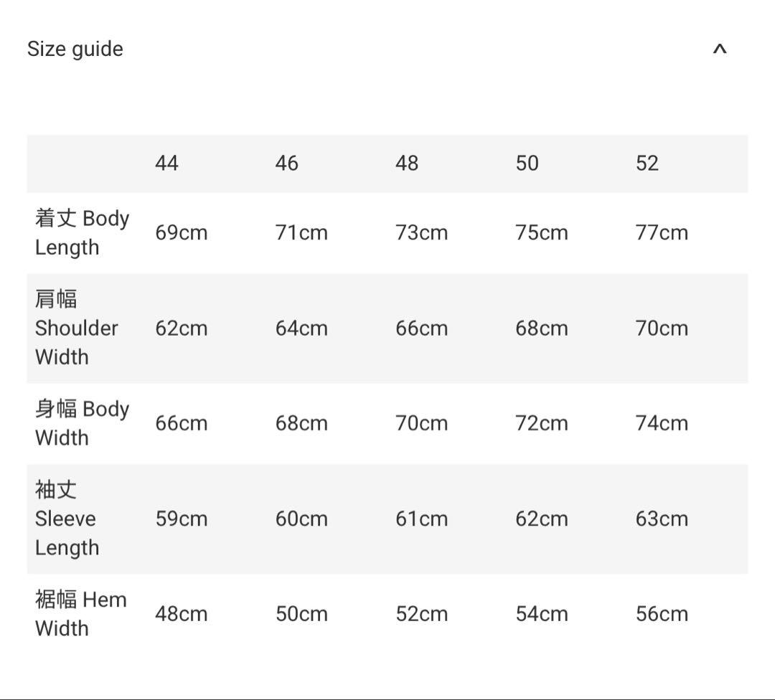Click the 77cm body length cell
Image resolution: width=775 pixels, height=700 pixels.
coord(662,233)
